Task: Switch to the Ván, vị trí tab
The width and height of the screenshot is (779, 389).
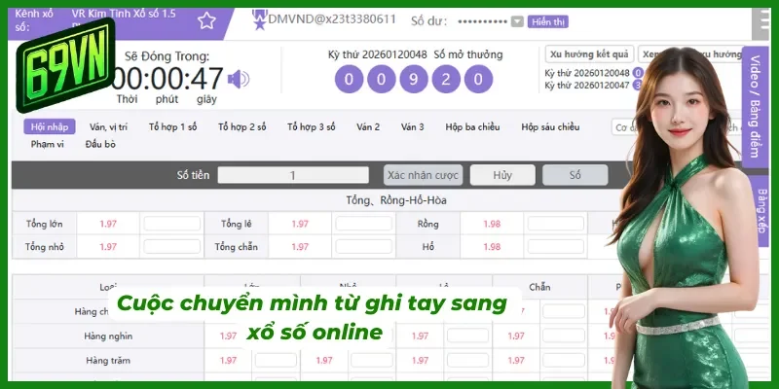Action: point(108,127)
